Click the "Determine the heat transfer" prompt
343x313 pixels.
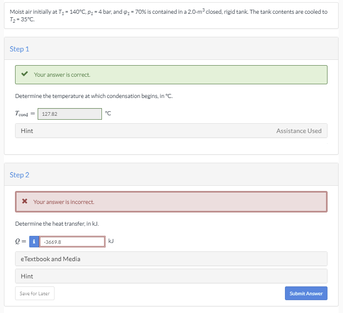coord(57,223)
